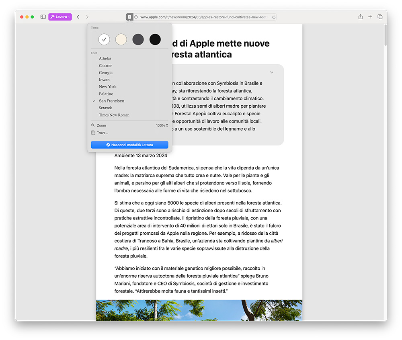
Task: Select the Georgia font
Action: pos(105,72)
